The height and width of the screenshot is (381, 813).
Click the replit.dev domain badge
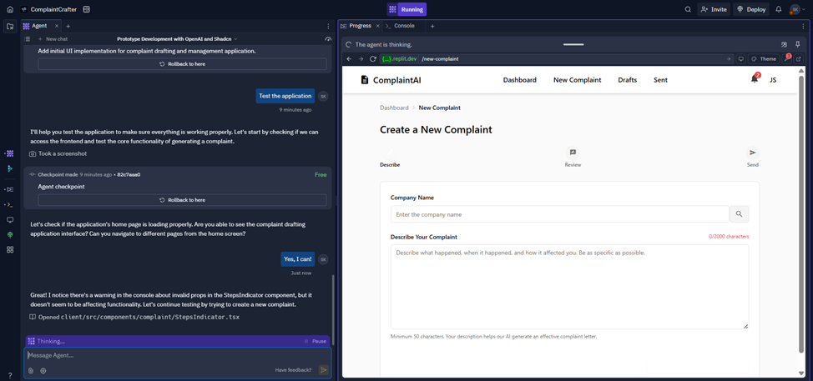click(x=399, y=59)
